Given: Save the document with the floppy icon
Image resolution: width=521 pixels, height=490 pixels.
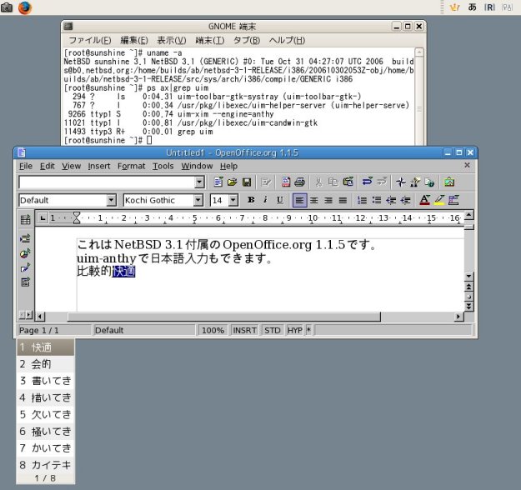Looking at the screenshot, I should (x=247, y=182).
